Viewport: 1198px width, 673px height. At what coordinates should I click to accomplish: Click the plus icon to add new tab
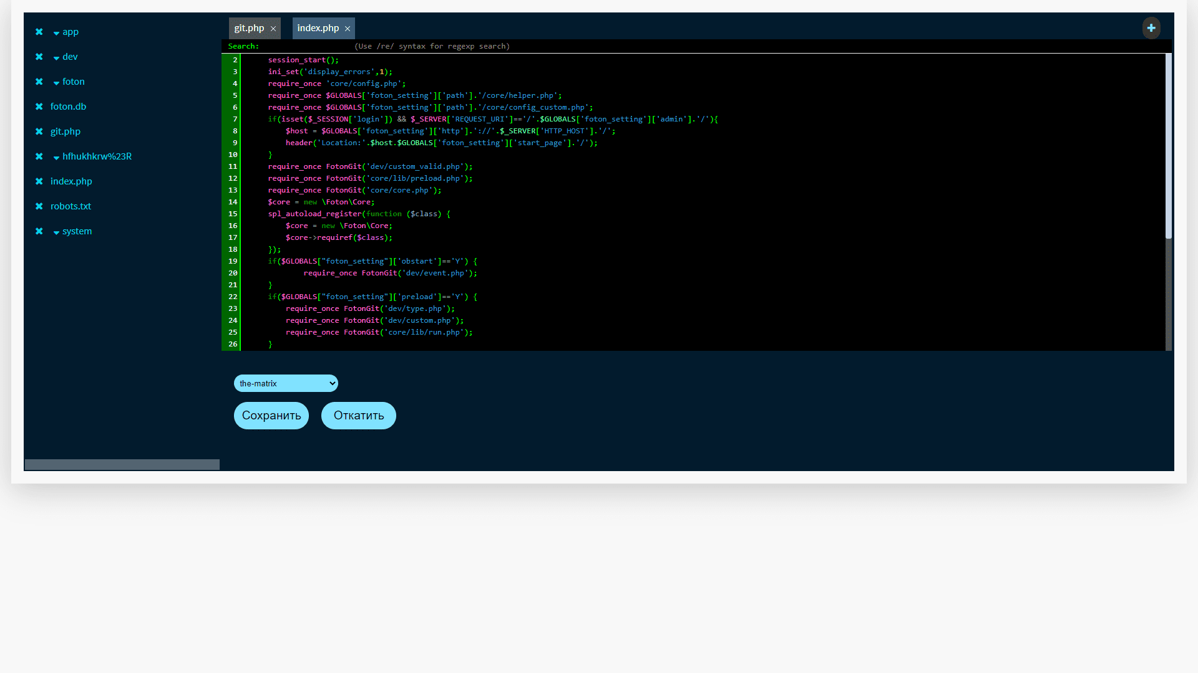point(1151,28)
